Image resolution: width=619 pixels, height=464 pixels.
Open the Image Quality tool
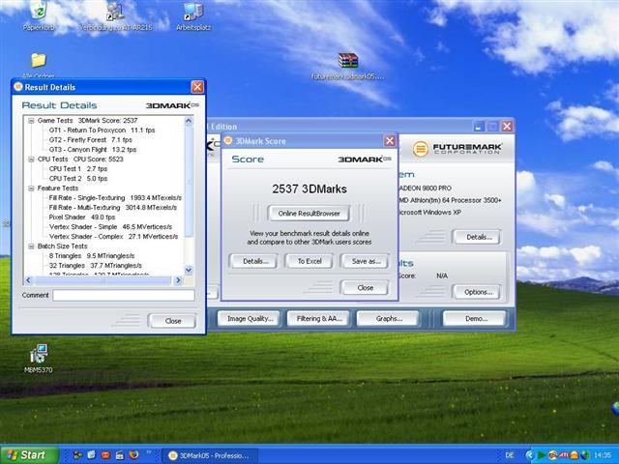[249, 319]
